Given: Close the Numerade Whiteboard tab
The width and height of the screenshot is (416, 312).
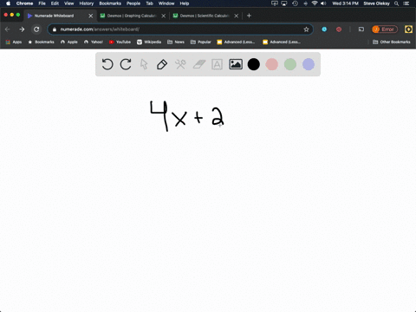Looking at the screenshot, I should pos(91,16).
